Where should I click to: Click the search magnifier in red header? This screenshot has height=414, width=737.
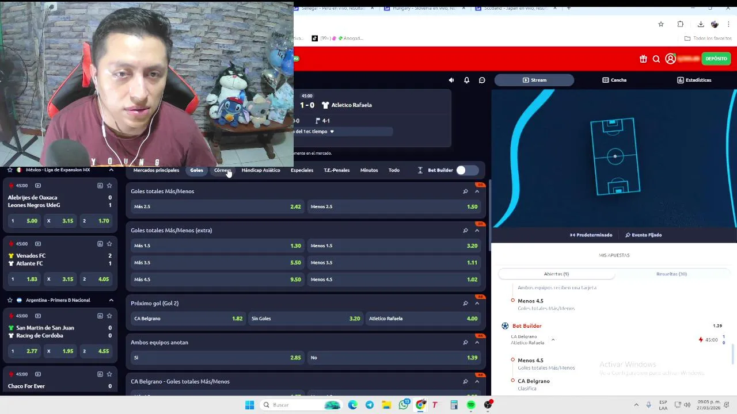click(x=656, y=59)
